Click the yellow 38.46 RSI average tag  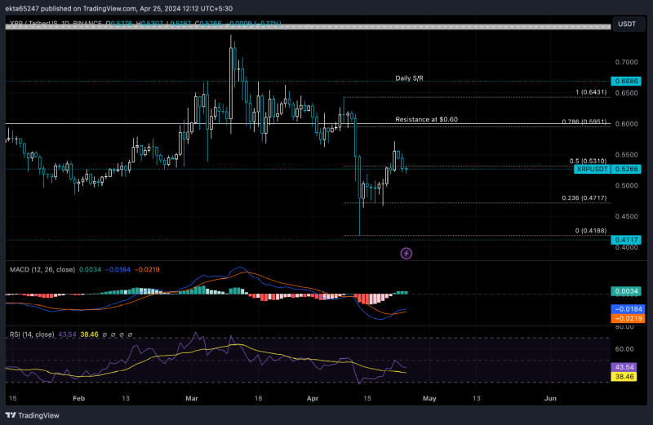point(625,378)
